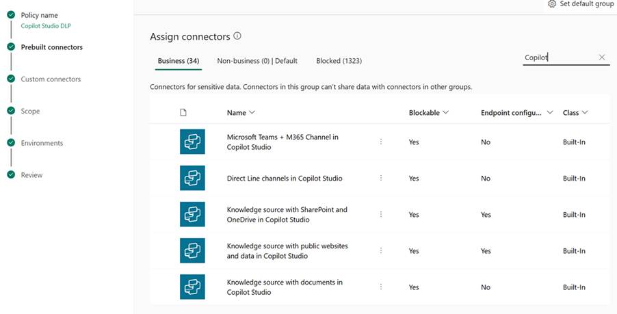Click the public websites knowledge source icon
Screen dimensions: 617x314
[192, 251]
